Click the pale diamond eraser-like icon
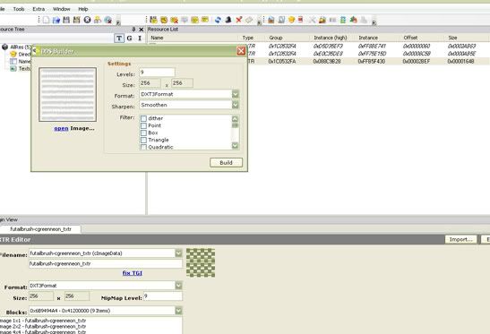490x334 pixels. tap(249, 20)
